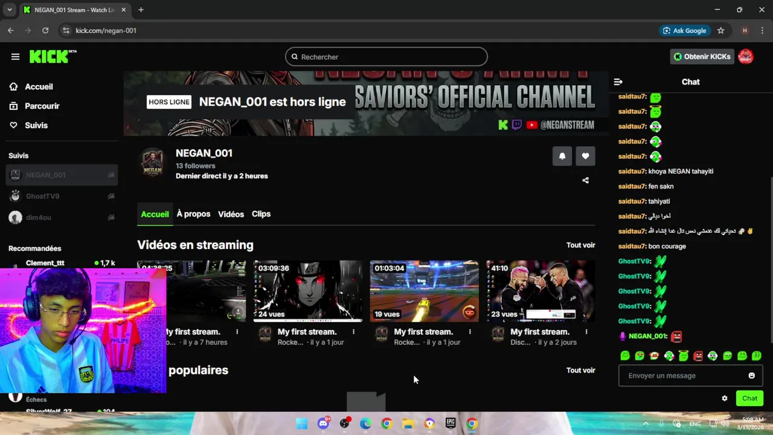This screenshot has width=773, height=435.
Task: Open a new Chrome tab
Action: click(141, 10)
